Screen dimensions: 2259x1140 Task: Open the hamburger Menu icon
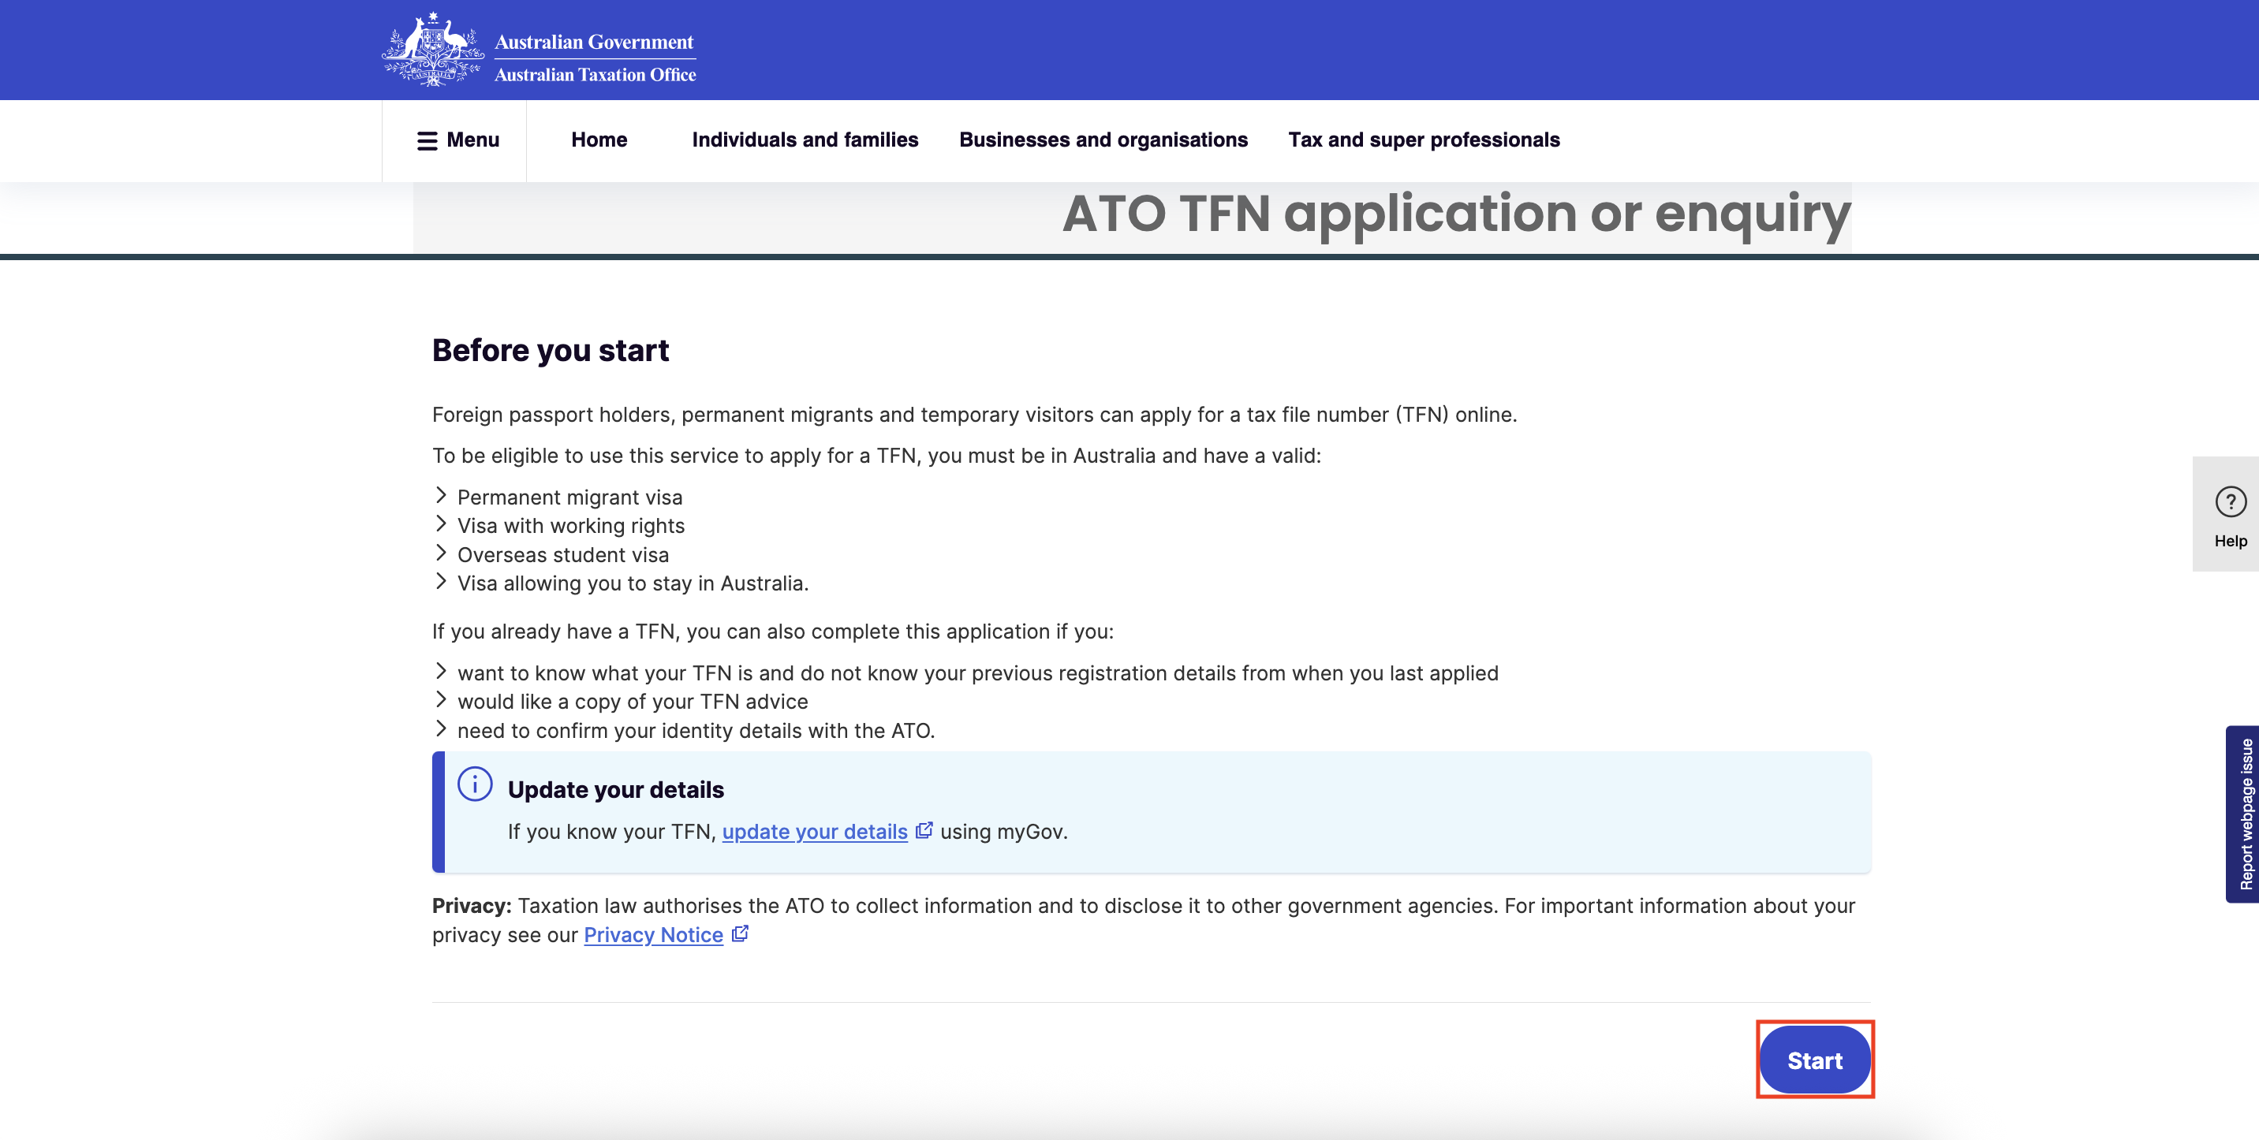427,141
